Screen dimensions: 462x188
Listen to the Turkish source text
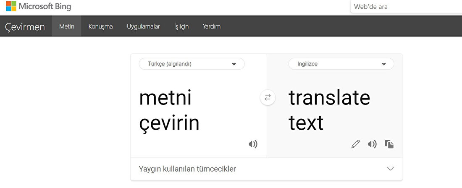[253, 144]
